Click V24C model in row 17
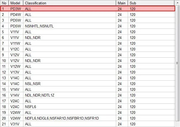This screenshot has height=127, width=180. (16, 101)
